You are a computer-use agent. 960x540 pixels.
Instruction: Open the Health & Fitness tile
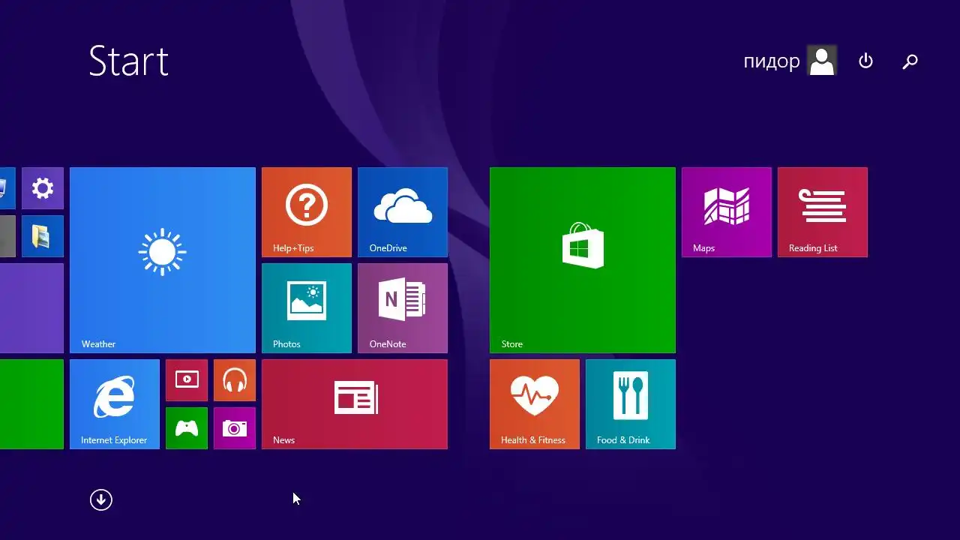click(535, 404)
